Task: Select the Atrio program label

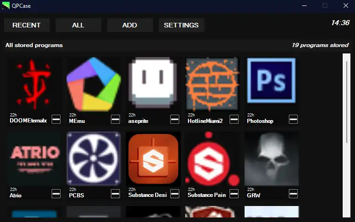Action: click(16, 195)
